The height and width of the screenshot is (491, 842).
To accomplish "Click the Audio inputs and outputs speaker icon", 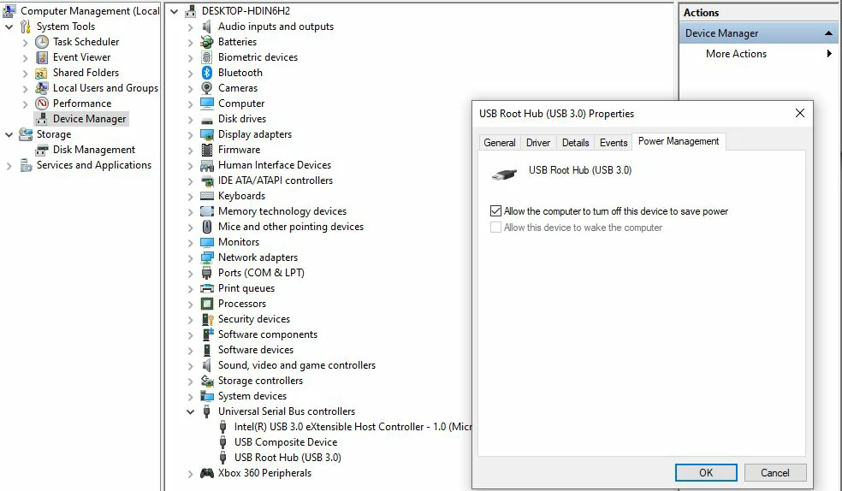I will [x=207, y=27].
